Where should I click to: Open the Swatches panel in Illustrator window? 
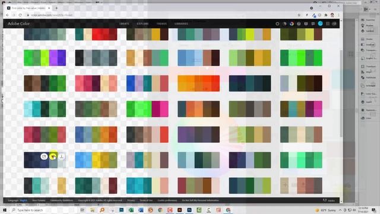pos(368,20)
